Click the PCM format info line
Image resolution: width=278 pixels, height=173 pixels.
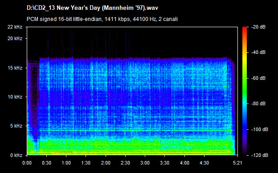point(102,19)
